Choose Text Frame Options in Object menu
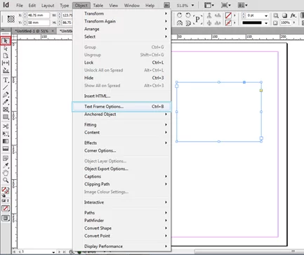The image size is (304, 255). click(121, 107)
